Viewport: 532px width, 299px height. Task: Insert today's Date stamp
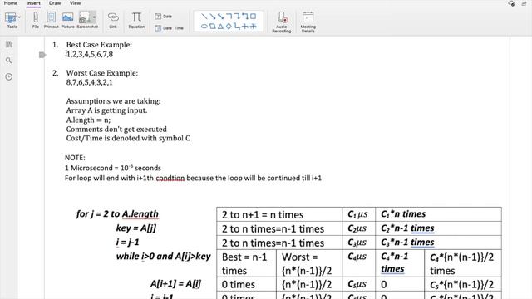tap(164, 17)
